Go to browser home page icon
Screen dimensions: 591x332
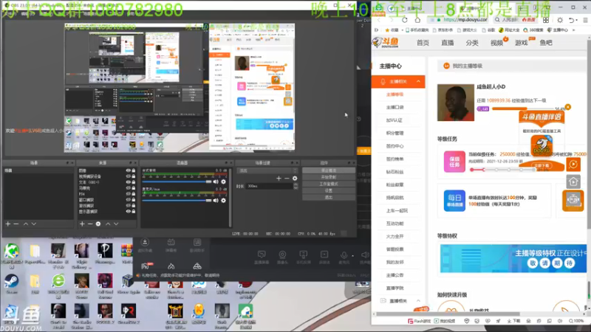417,20
